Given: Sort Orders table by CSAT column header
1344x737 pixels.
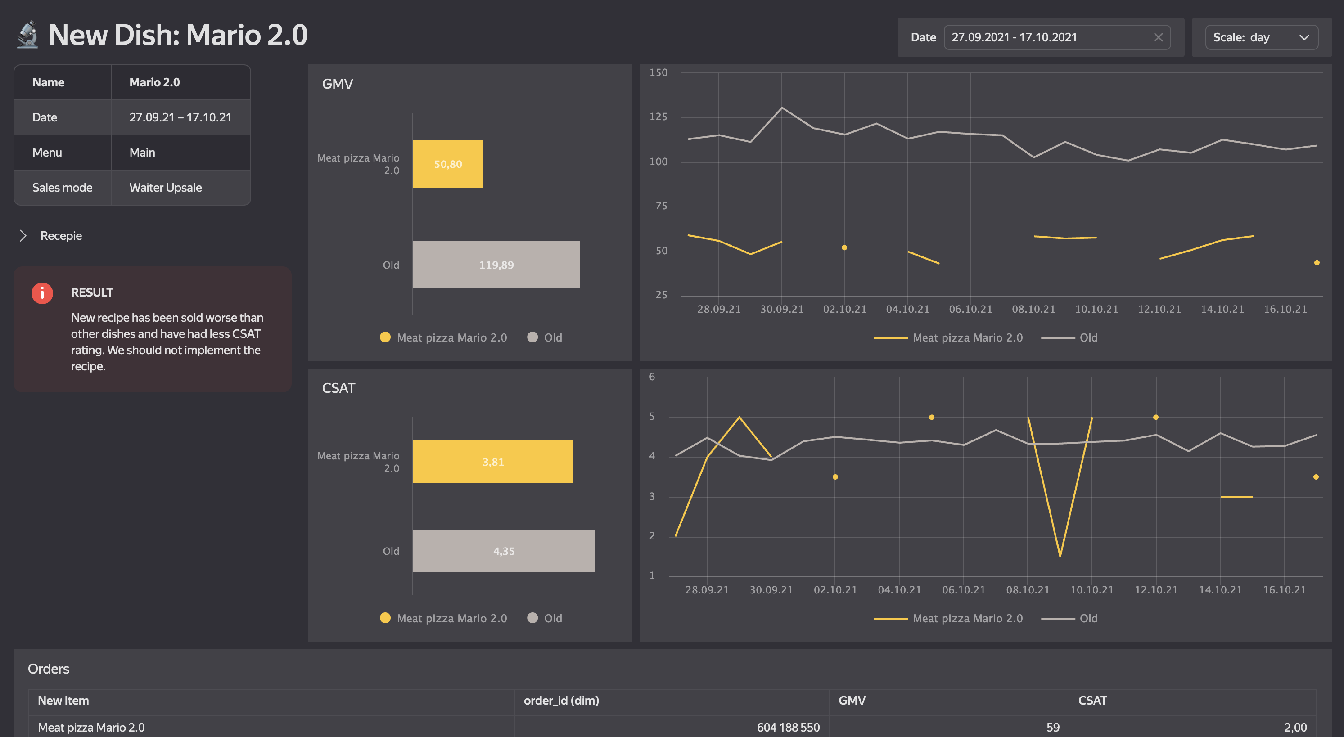Looking at the screenshot, I should coord(1092,701).
